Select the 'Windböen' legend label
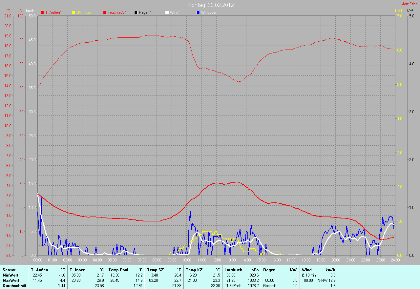This screenshot has width=420, height=289. tap(209, 12)
